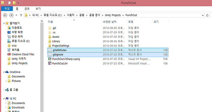Select the Assets folder icon
The image size is (212, 112).
click(50, 37)
